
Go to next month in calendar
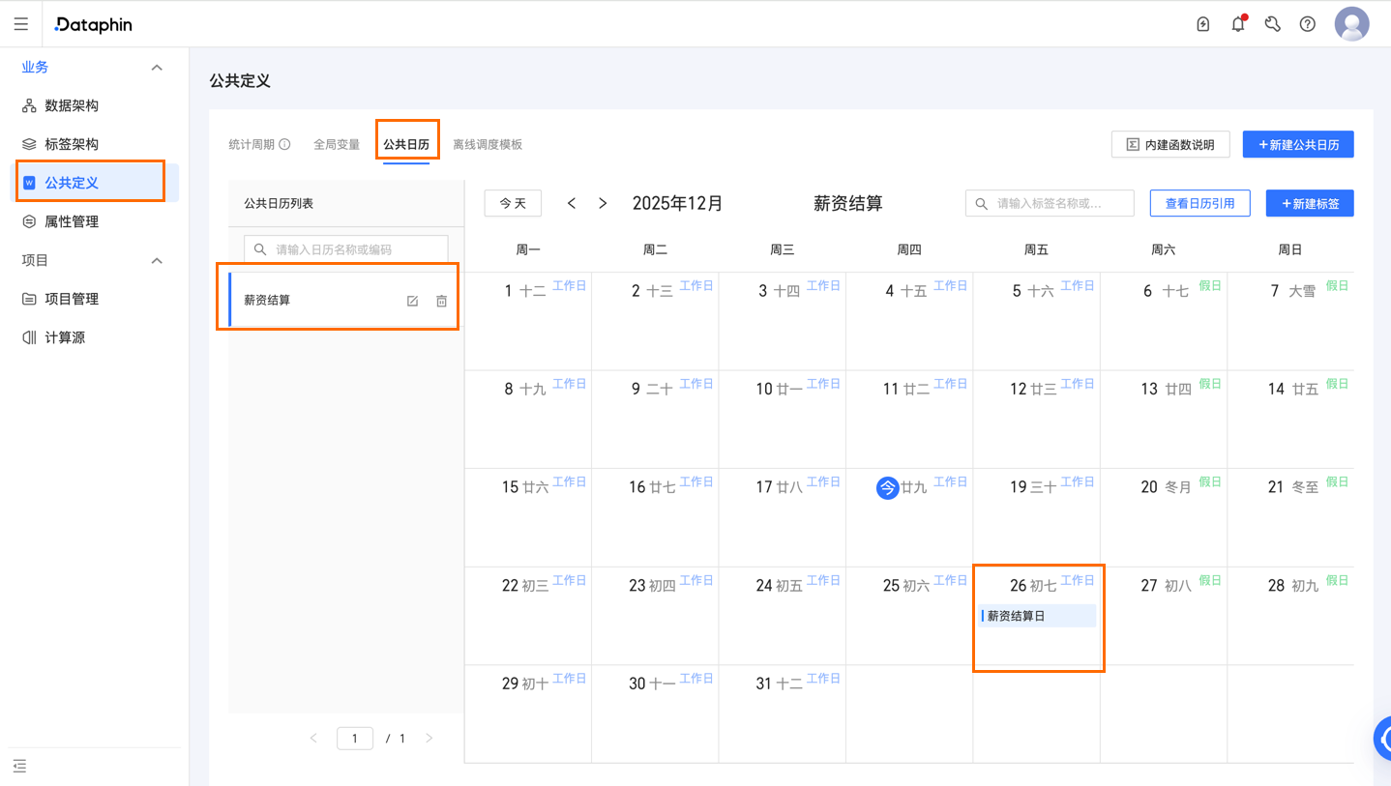point(603,203)
